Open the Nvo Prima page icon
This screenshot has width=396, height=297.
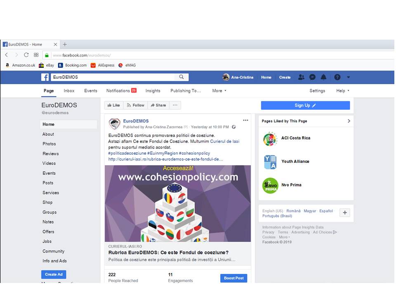(x=270, y=186)
